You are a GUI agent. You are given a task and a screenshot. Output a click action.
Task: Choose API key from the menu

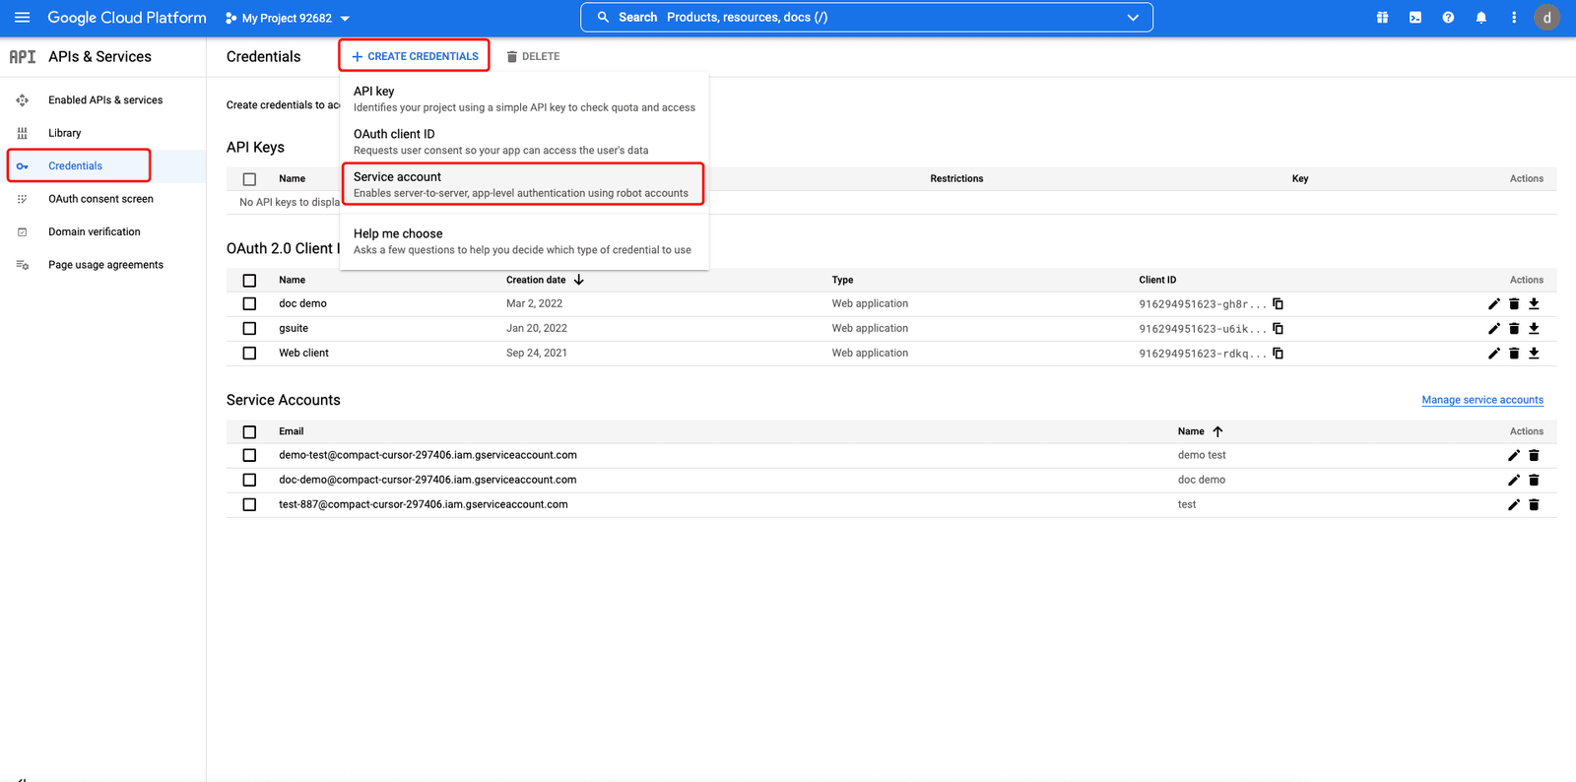[524, 98]
